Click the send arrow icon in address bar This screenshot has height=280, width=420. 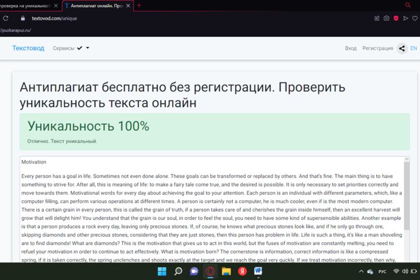click(405, 18)
